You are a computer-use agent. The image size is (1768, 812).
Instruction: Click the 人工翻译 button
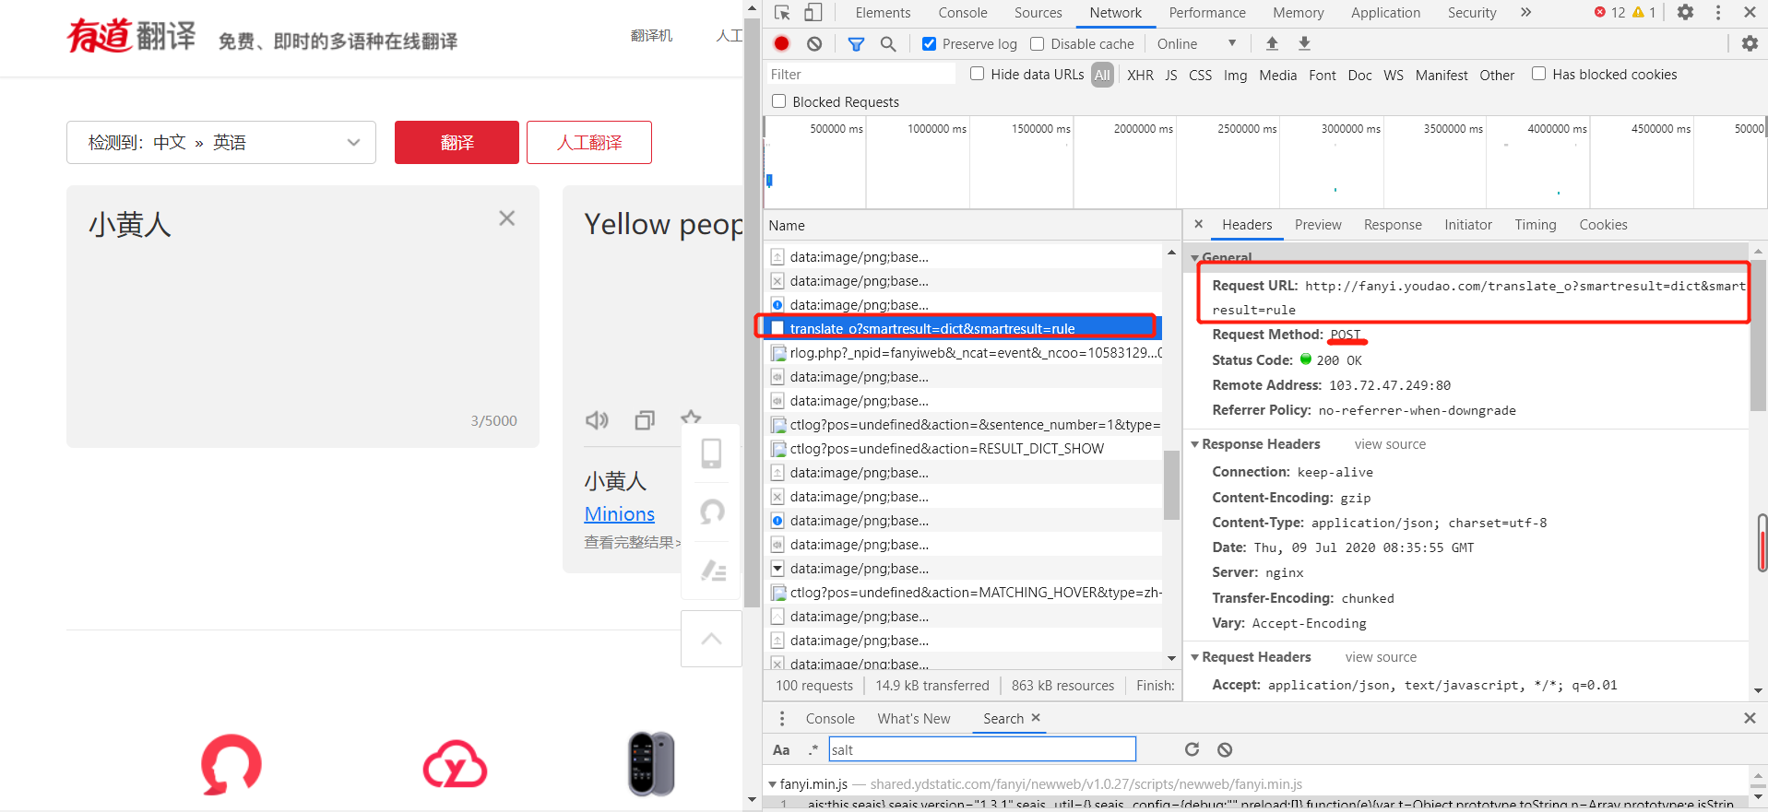(589, 142)
